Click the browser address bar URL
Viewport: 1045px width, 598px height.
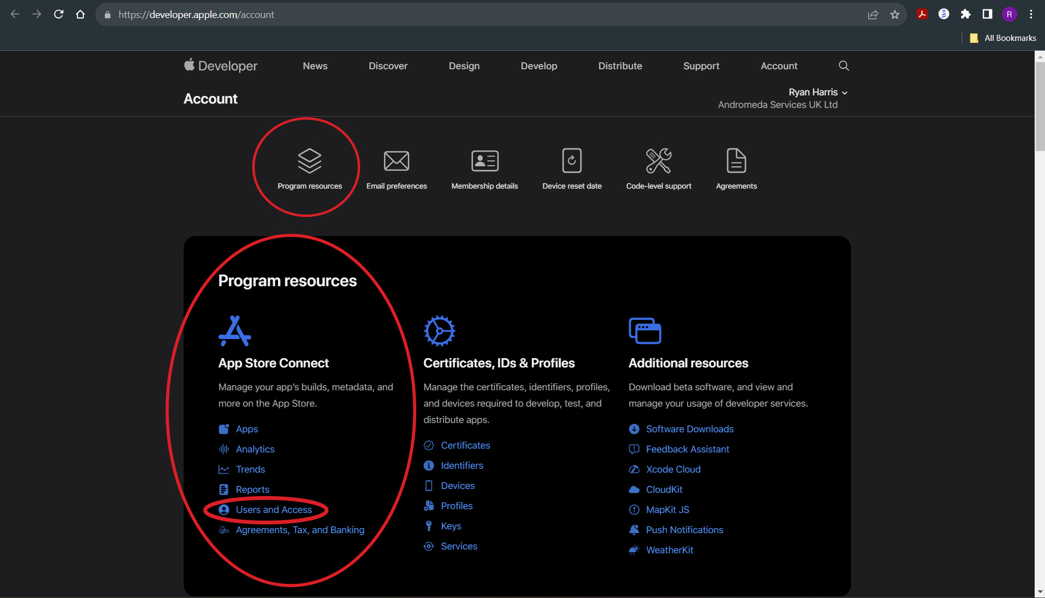tap(196, 15)
